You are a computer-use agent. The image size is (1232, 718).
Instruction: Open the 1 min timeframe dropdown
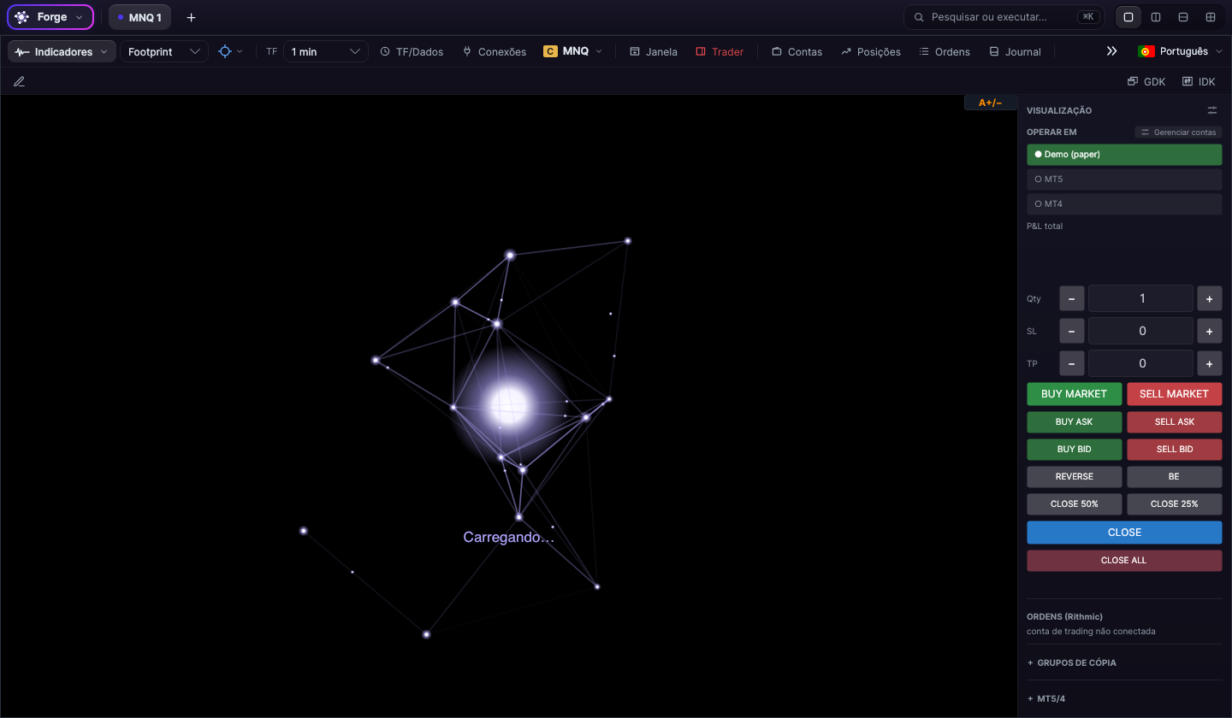pos(326,51)
